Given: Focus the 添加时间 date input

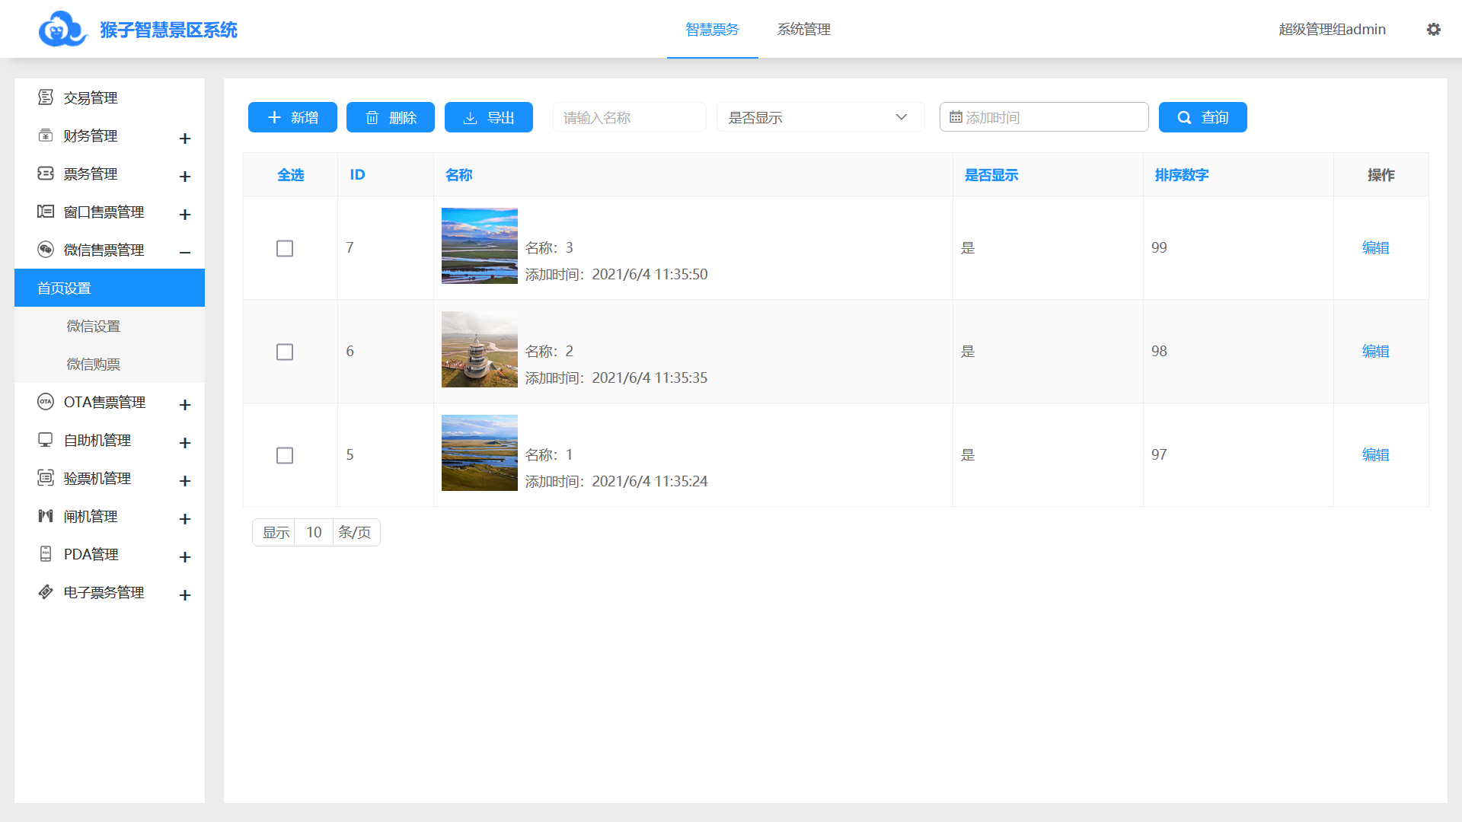Looking at the screenshot, I should click(x=1044, y=117).
